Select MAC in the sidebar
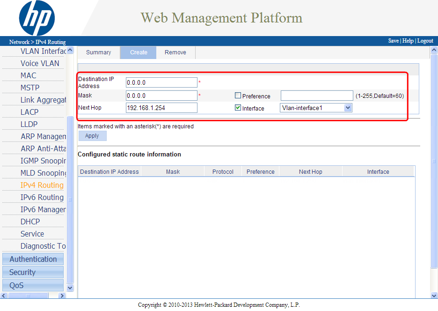This screenshot has height=311, width=438. coord(28,75)
